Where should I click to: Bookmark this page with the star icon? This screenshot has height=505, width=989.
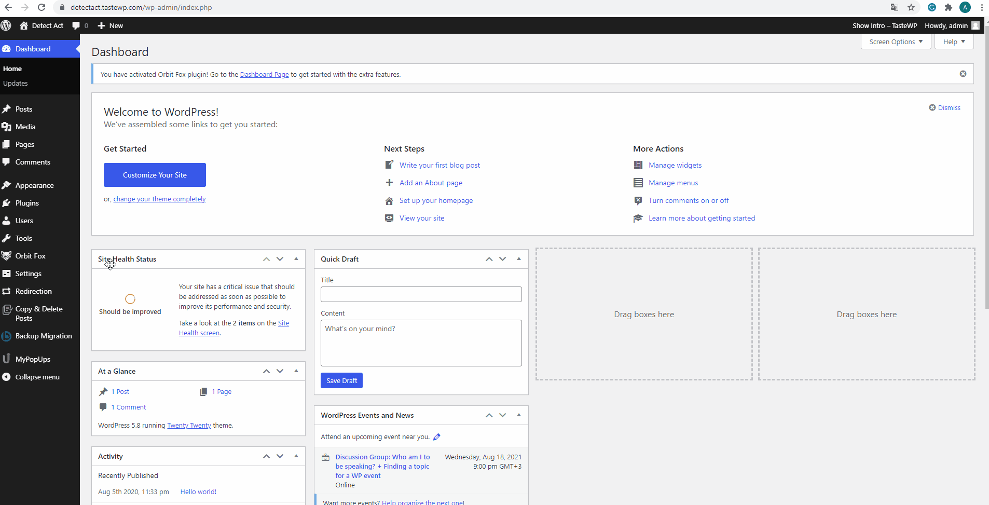pos(911,7)
